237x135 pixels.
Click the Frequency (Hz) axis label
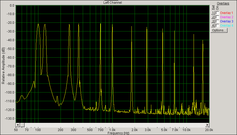coord(118,133)
